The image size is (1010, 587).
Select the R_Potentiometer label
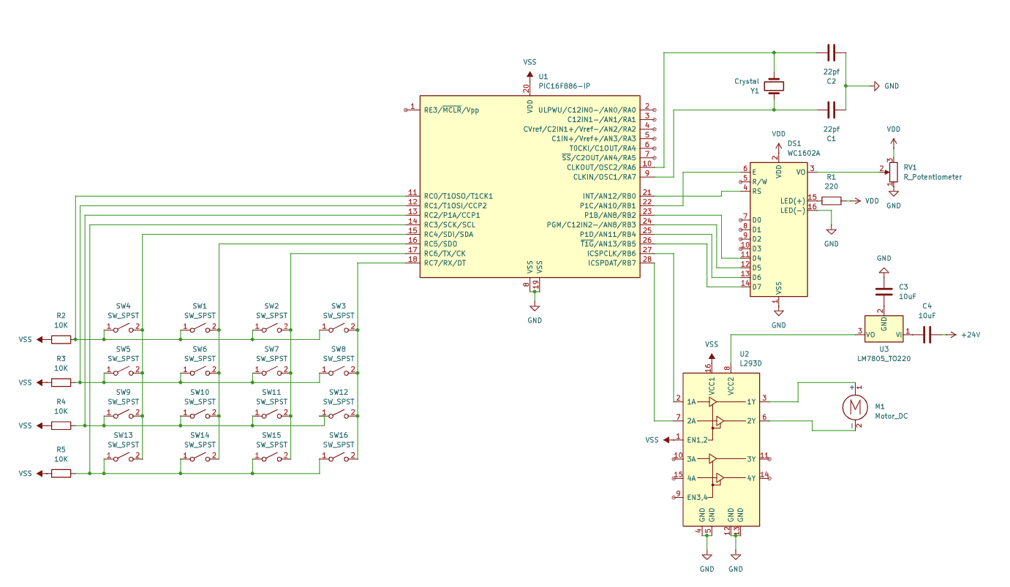932,177
